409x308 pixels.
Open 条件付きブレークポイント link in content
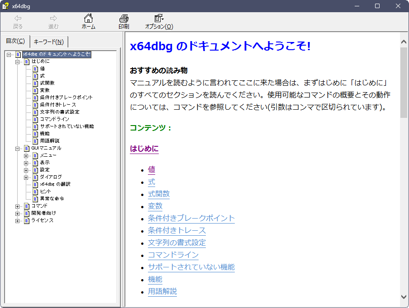pos(191,218)
